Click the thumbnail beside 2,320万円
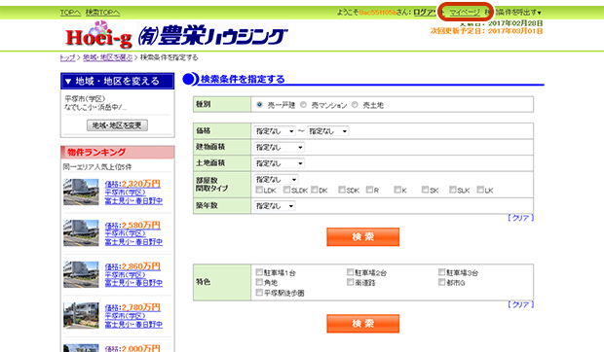 click(81, 192)
